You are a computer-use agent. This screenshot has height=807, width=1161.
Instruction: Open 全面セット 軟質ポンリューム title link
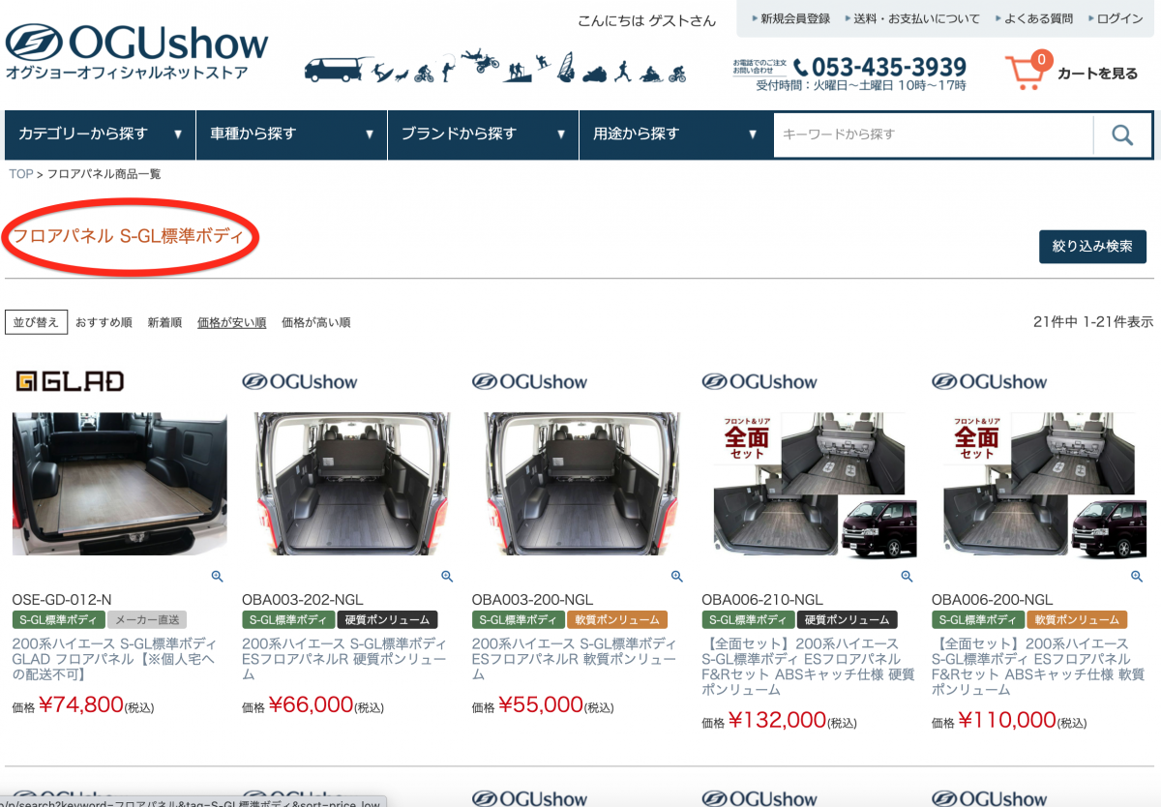pyautogui.click(x=1038, y=667)
